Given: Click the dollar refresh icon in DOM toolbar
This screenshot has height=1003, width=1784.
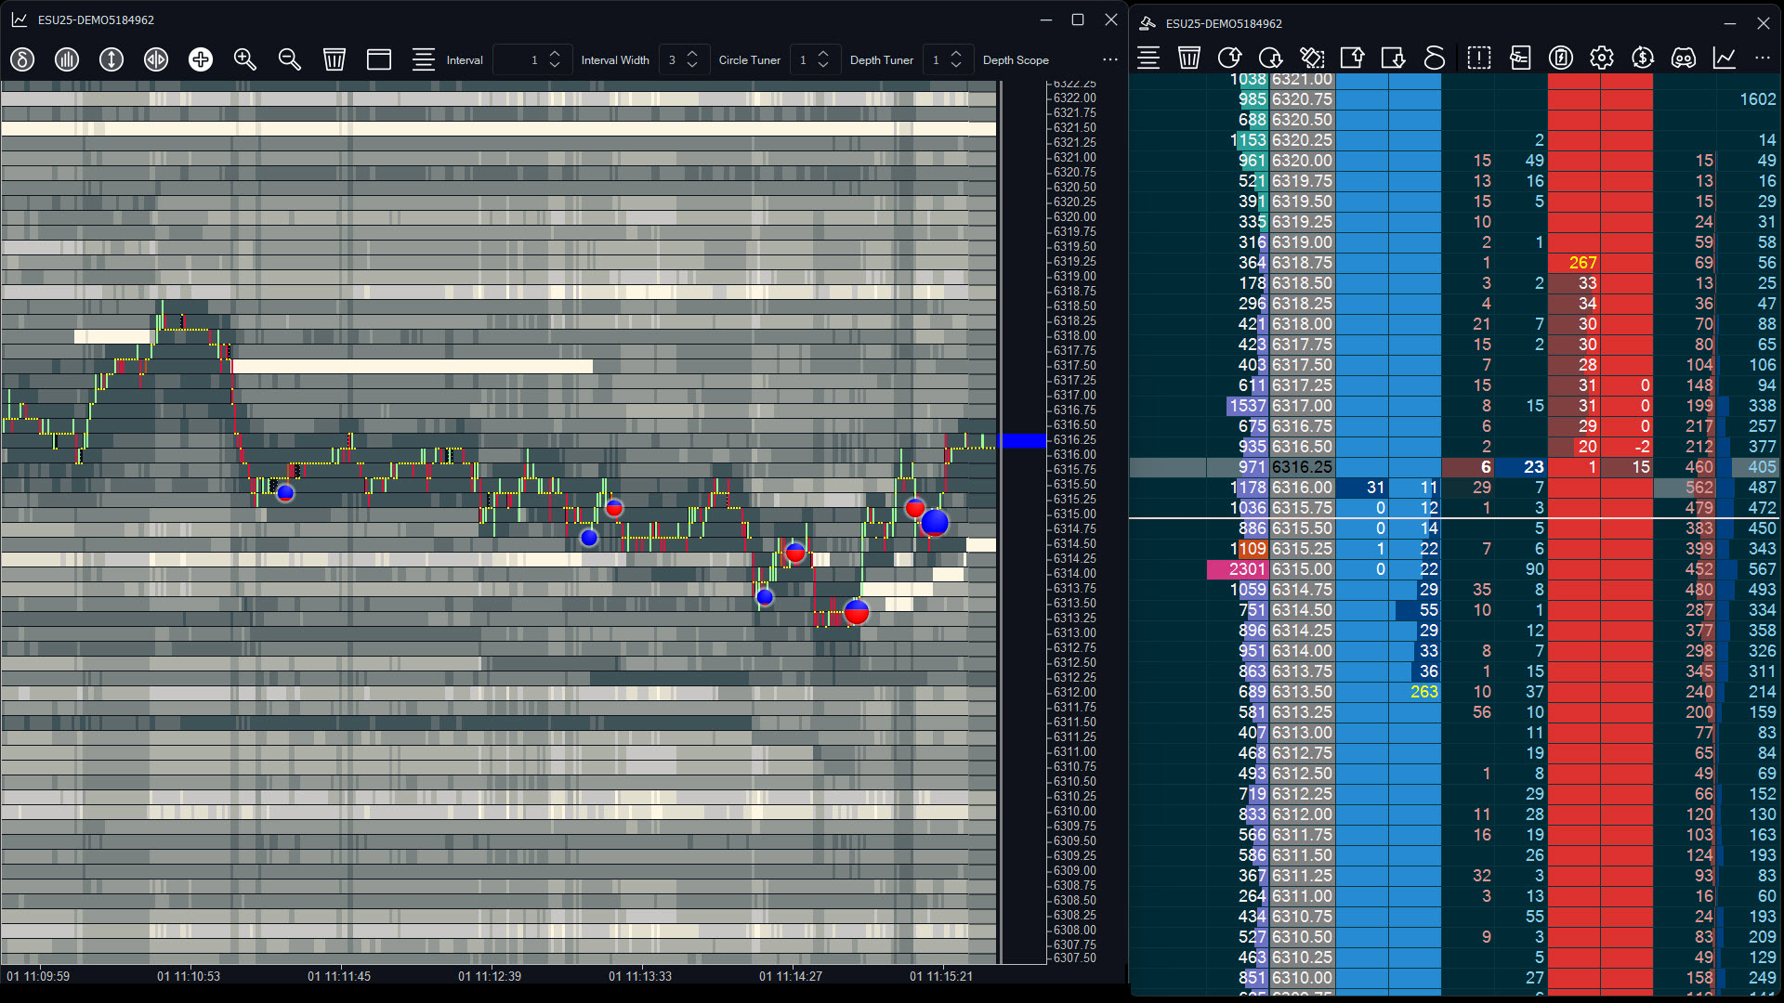Looking at the screenshot, I should coord(1643,59).
